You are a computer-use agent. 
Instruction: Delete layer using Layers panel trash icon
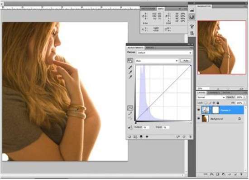[x=241, y=174]
